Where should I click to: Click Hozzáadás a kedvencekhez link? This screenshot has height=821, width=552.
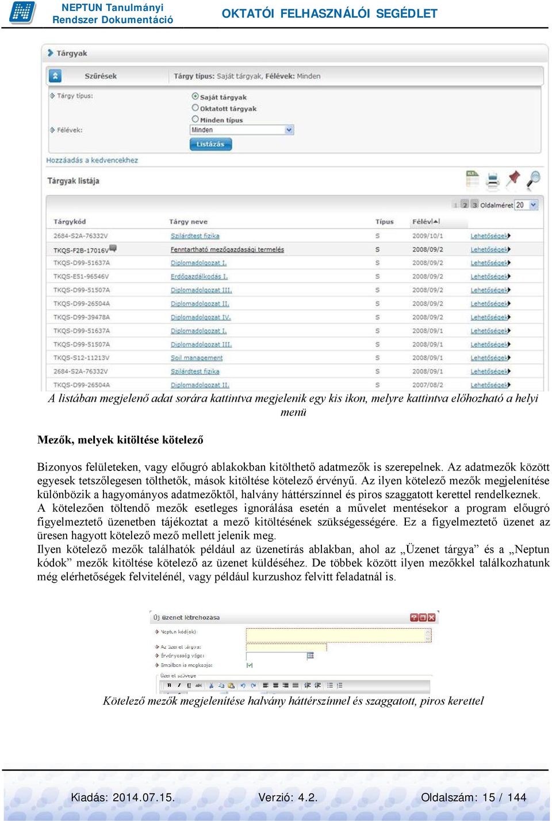click(92, 160)
